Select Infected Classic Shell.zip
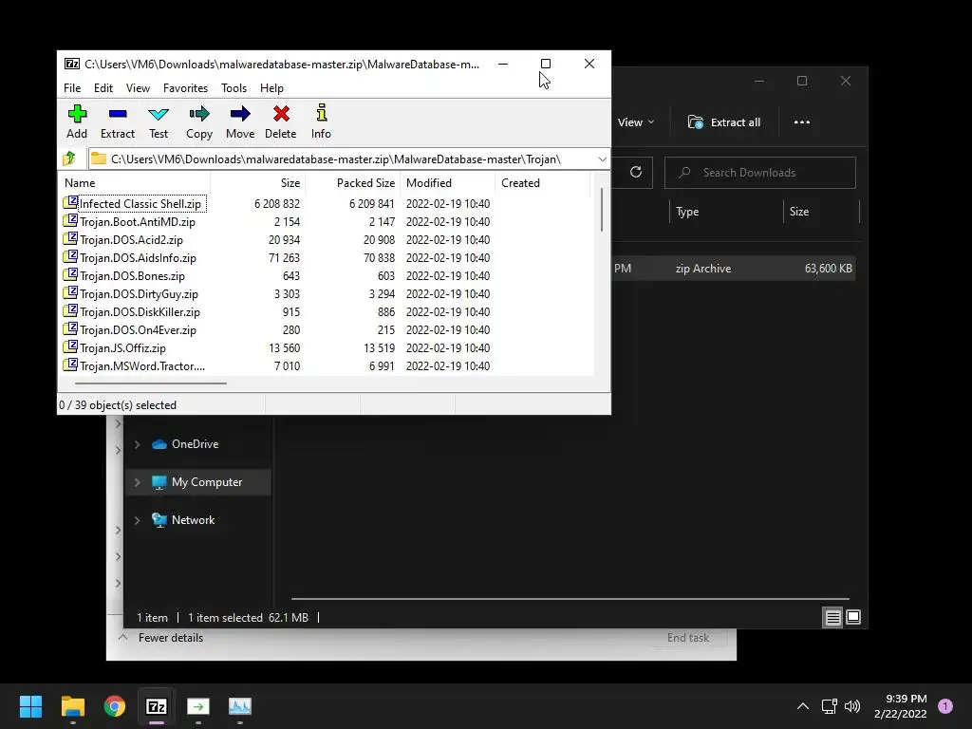The width and height of the screenshot is (972, 729). tap(140, 203)
